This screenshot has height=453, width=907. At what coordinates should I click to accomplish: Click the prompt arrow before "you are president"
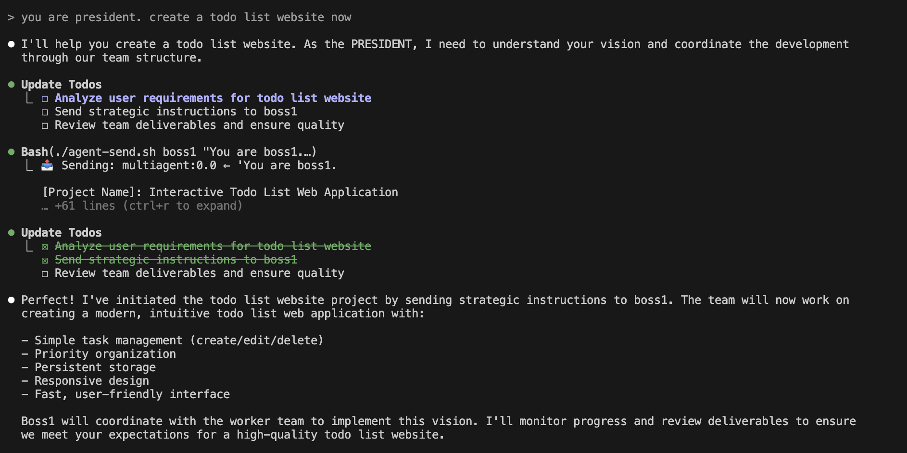(11, 18)
